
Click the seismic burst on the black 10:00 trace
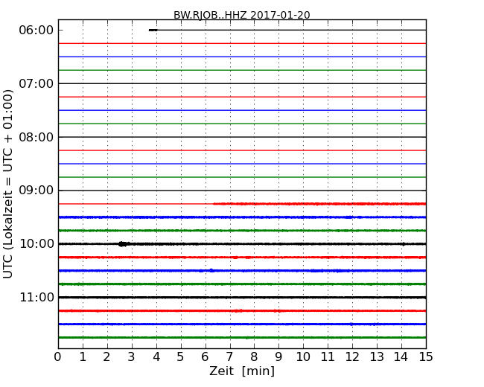[123, 244]
